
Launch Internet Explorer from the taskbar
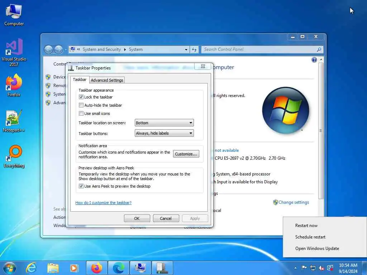[31, 268]
